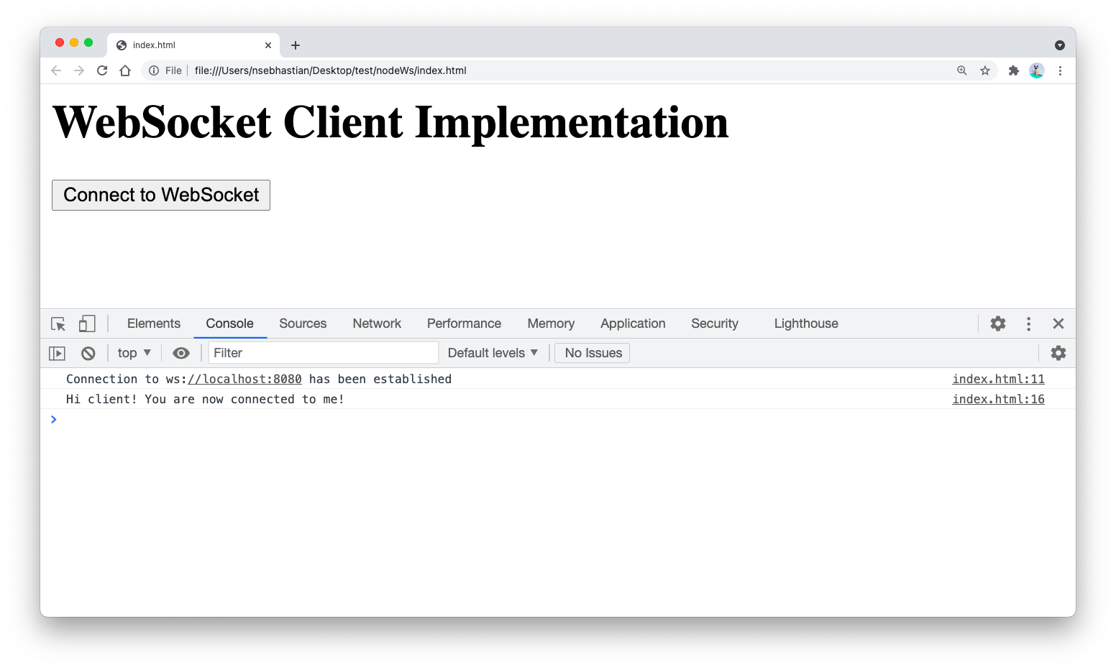1116x670 pixels.
Task: Toggle the device toolbar icon
Action: coord(87,323)
